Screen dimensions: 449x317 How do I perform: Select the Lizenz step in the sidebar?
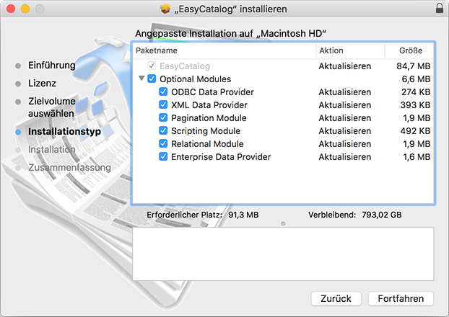42,83
